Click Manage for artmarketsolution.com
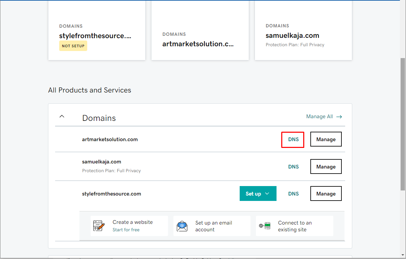 pos(326,139)
